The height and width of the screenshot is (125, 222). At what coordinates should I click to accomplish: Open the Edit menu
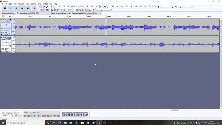pyautogui.click(x=6, y=4)
